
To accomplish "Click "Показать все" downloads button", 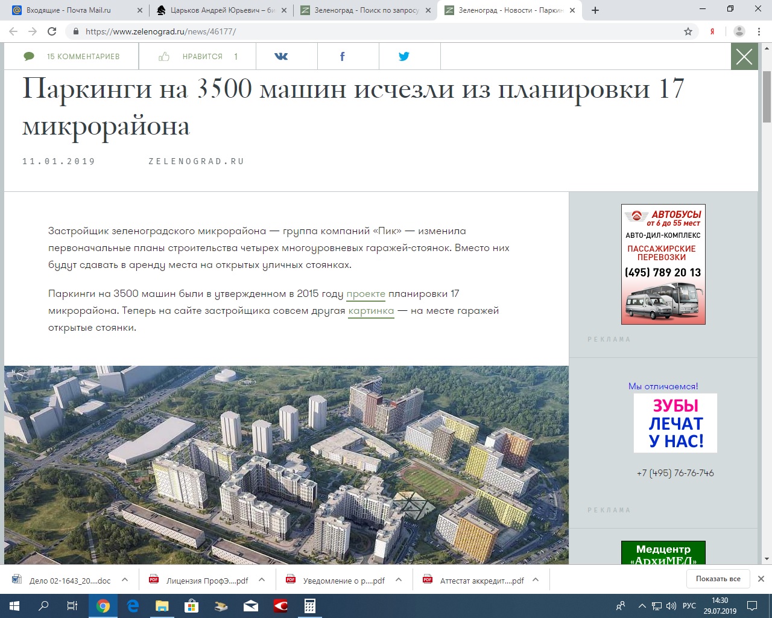I will 718,579.
